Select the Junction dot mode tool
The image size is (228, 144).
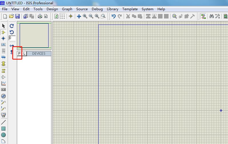tap(3, 38)
